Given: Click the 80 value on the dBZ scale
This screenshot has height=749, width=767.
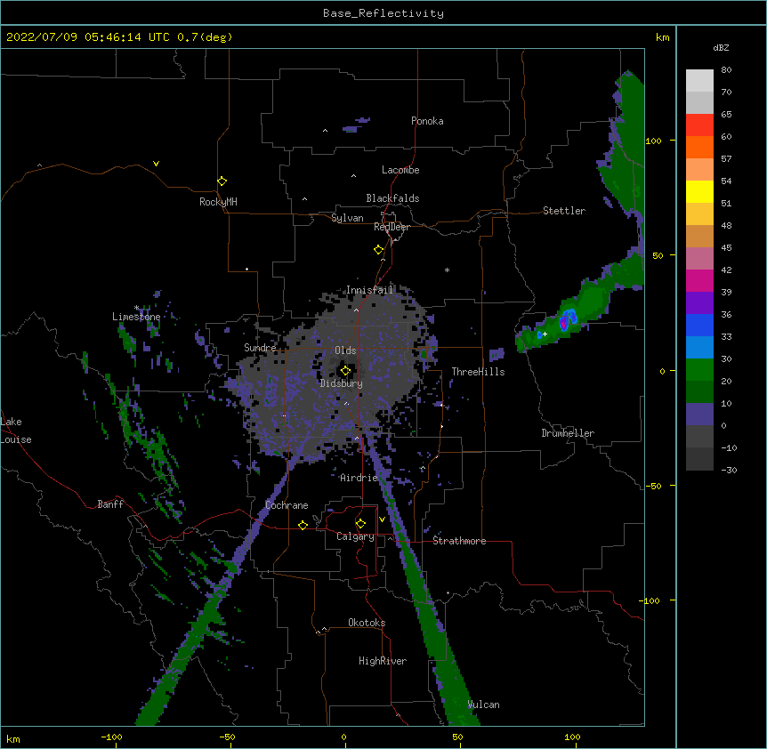Looking at the screenshot, I should tap(726, 70).
